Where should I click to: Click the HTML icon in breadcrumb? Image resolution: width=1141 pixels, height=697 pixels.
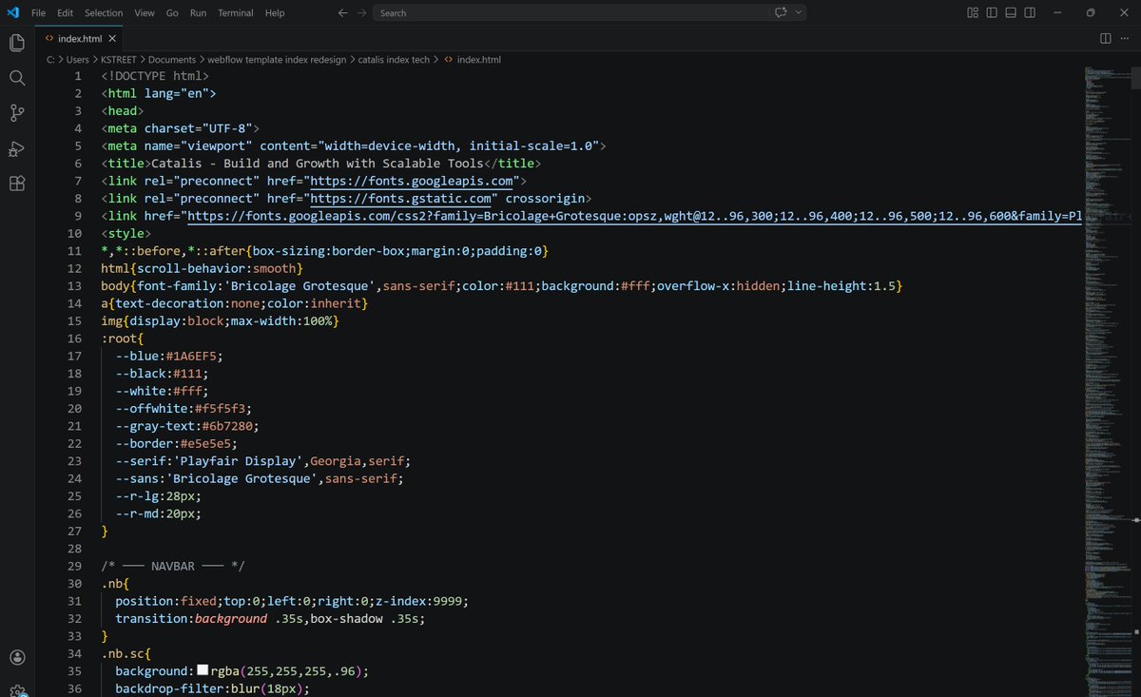pyautogui.click(x=449, y=59)
